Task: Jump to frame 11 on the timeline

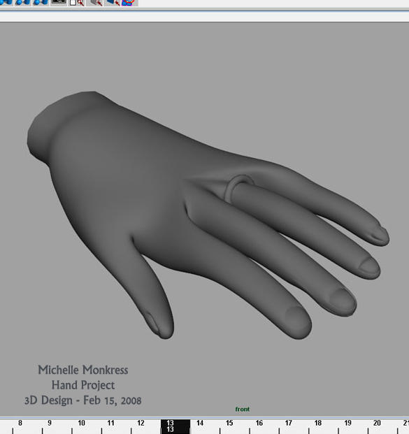Action: [x=110, y=423]
